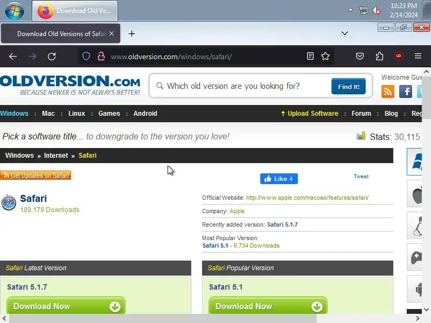Open the RSS feed icon
Viewport: 431px width, 323px height.
coord(387,92)
